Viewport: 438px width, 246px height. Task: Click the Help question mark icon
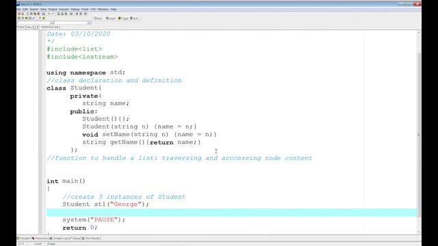[x=40, y=18]
